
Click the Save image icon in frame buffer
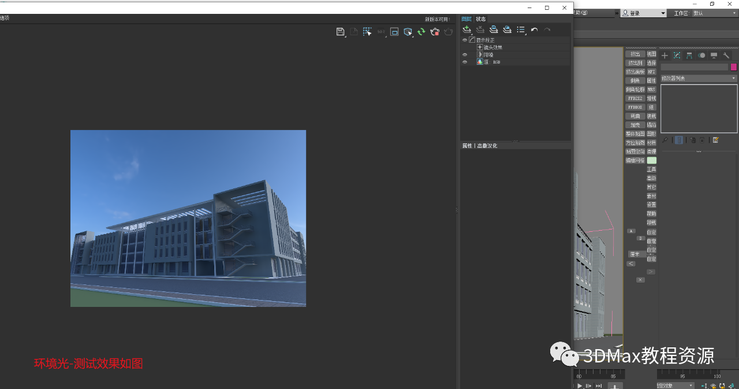[340, 32]
